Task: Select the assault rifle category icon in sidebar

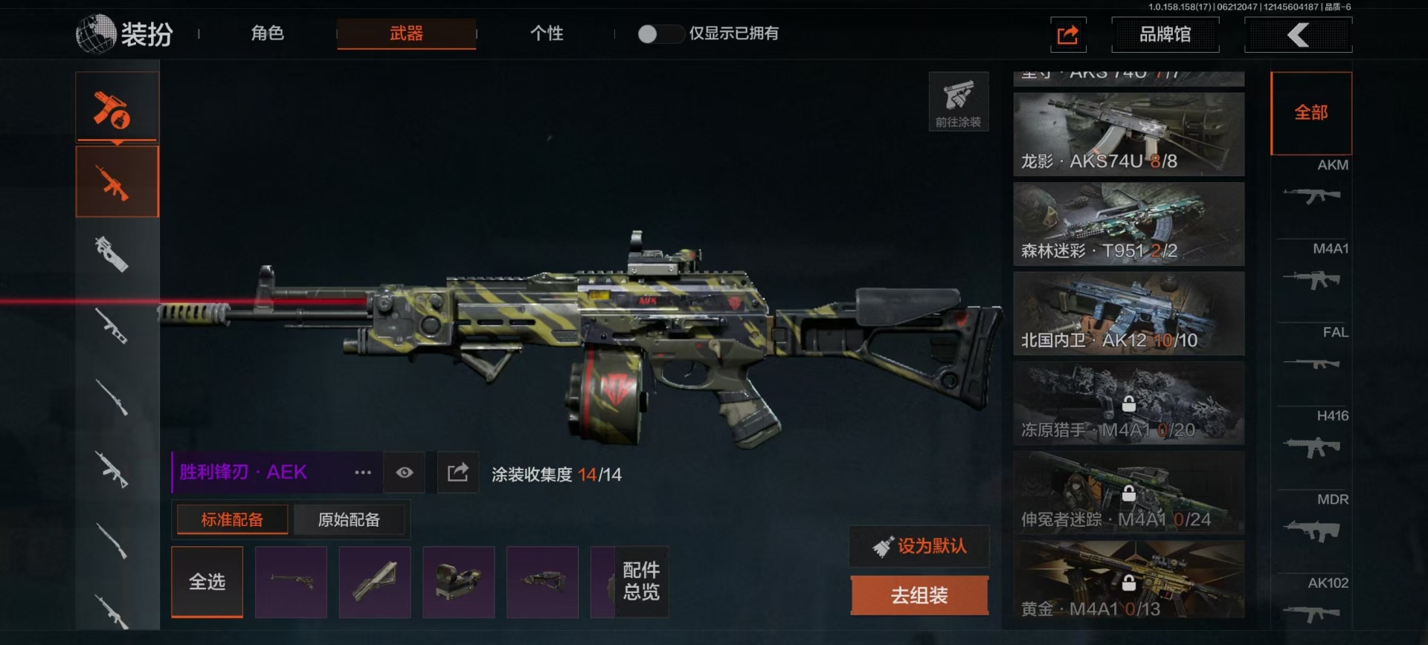Action: click(x=117, y=182)
